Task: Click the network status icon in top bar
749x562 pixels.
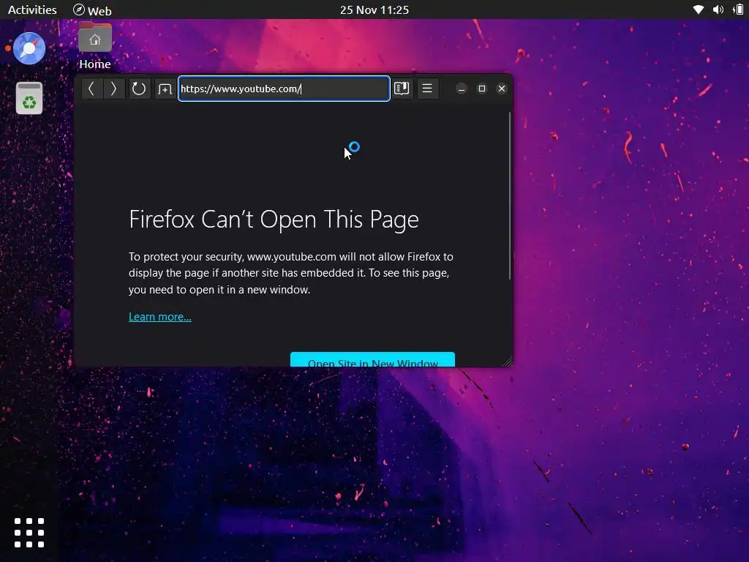Action: [698, 10]
